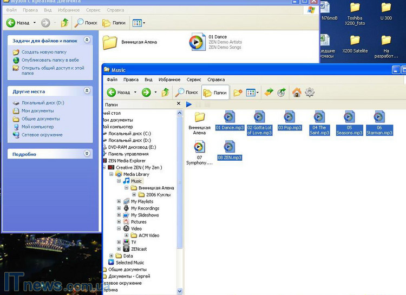Click the new folder icon with star

(237, 93)
